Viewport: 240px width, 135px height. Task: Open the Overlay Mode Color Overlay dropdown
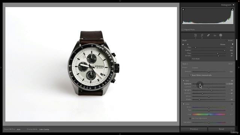(44, 129)
